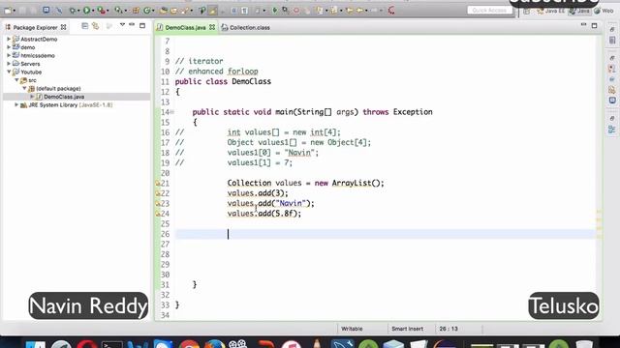Screen dimensions: 620x348
Task: Click cursor position '26 : 13' in status bar
Action: coord(449,329)
